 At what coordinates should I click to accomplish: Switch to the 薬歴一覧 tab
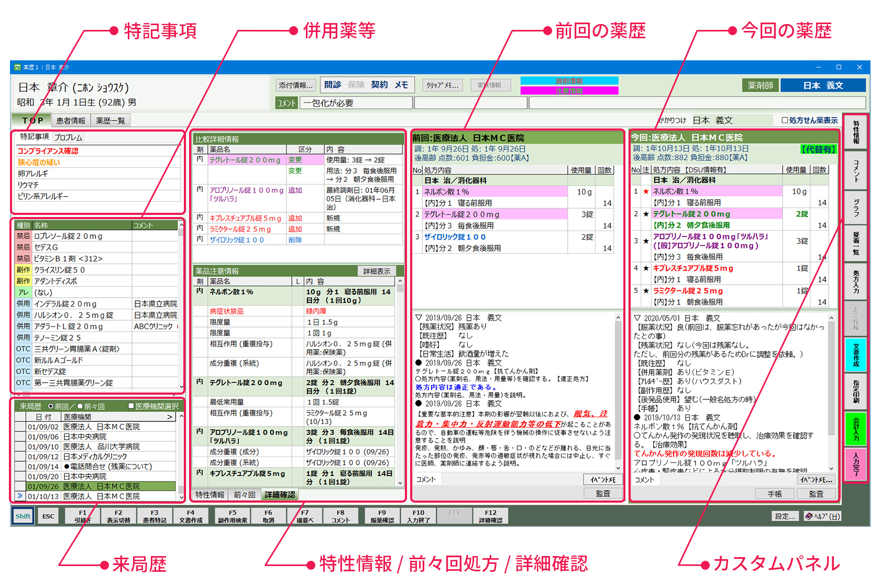(110, 121)
